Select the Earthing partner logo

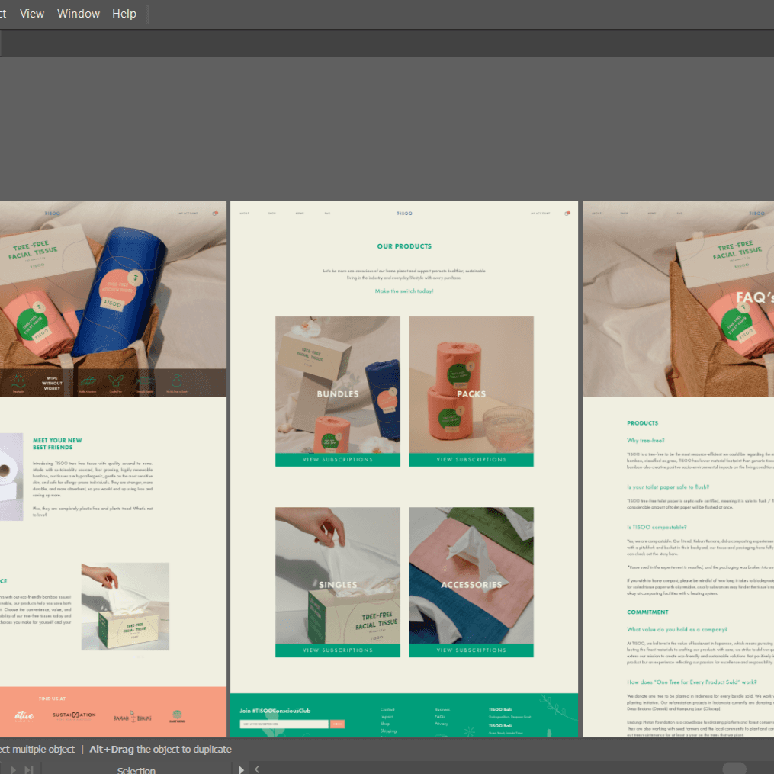coord(177,716)
